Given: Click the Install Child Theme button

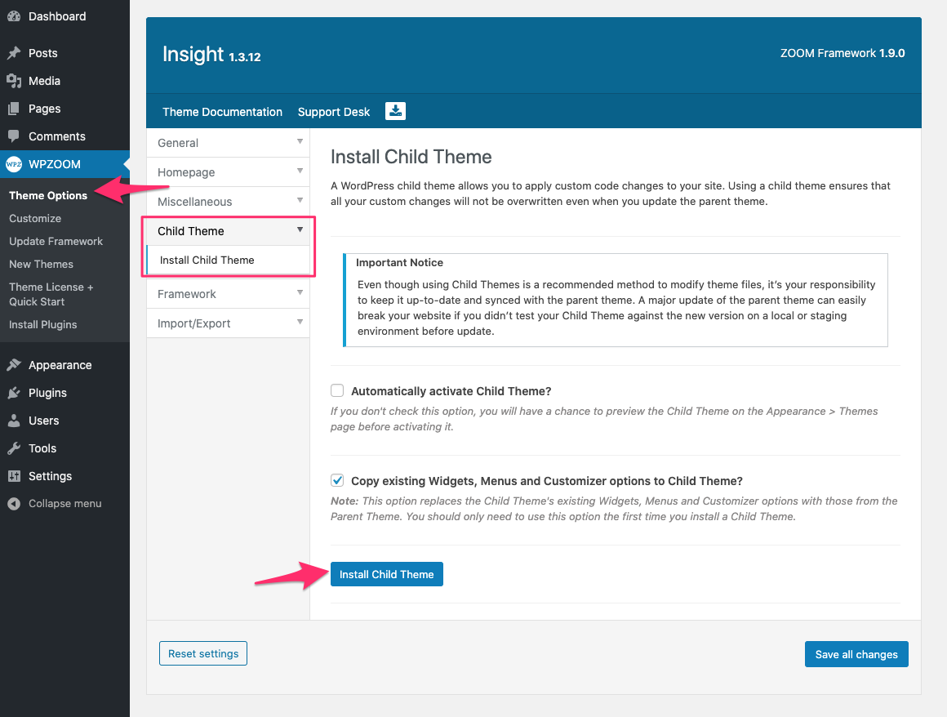Looking at the screenshot, I should click(x=386, y=574).
